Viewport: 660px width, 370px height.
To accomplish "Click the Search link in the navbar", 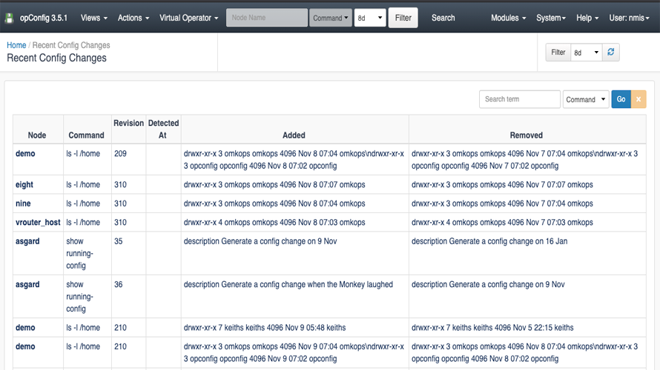I will pos(443,18).
